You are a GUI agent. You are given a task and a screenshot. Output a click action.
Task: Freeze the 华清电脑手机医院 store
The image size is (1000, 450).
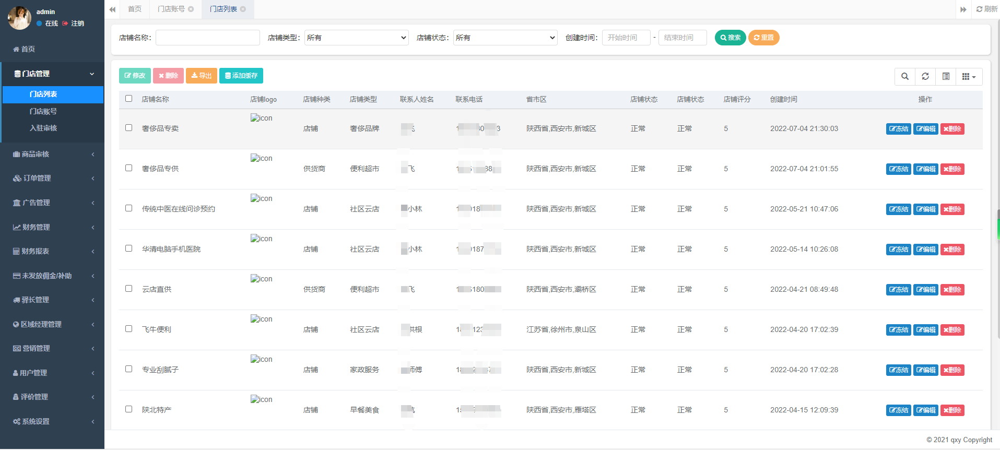point(898,250)
